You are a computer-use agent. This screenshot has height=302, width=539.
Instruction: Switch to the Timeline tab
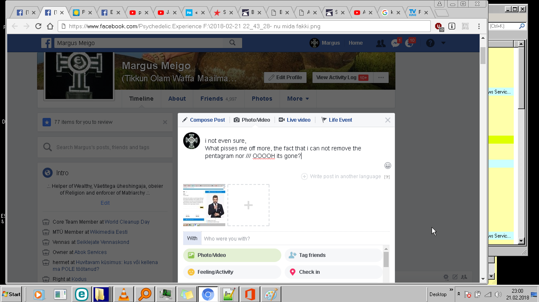[x=141, y=99]
